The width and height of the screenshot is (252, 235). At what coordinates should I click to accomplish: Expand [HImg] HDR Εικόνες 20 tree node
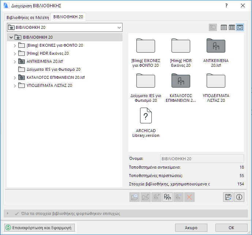pos(15,54)
